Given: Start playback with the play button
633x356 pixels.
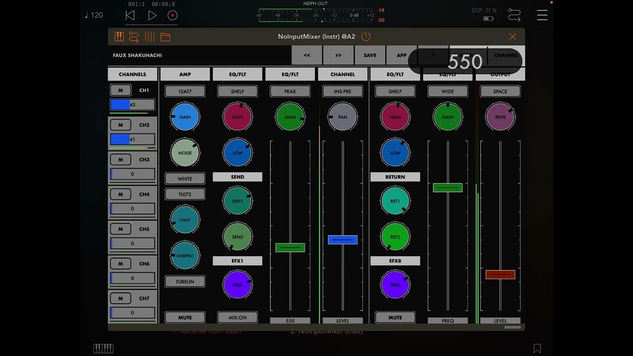Looking at the screenshot, I should (x=152, y=15).
